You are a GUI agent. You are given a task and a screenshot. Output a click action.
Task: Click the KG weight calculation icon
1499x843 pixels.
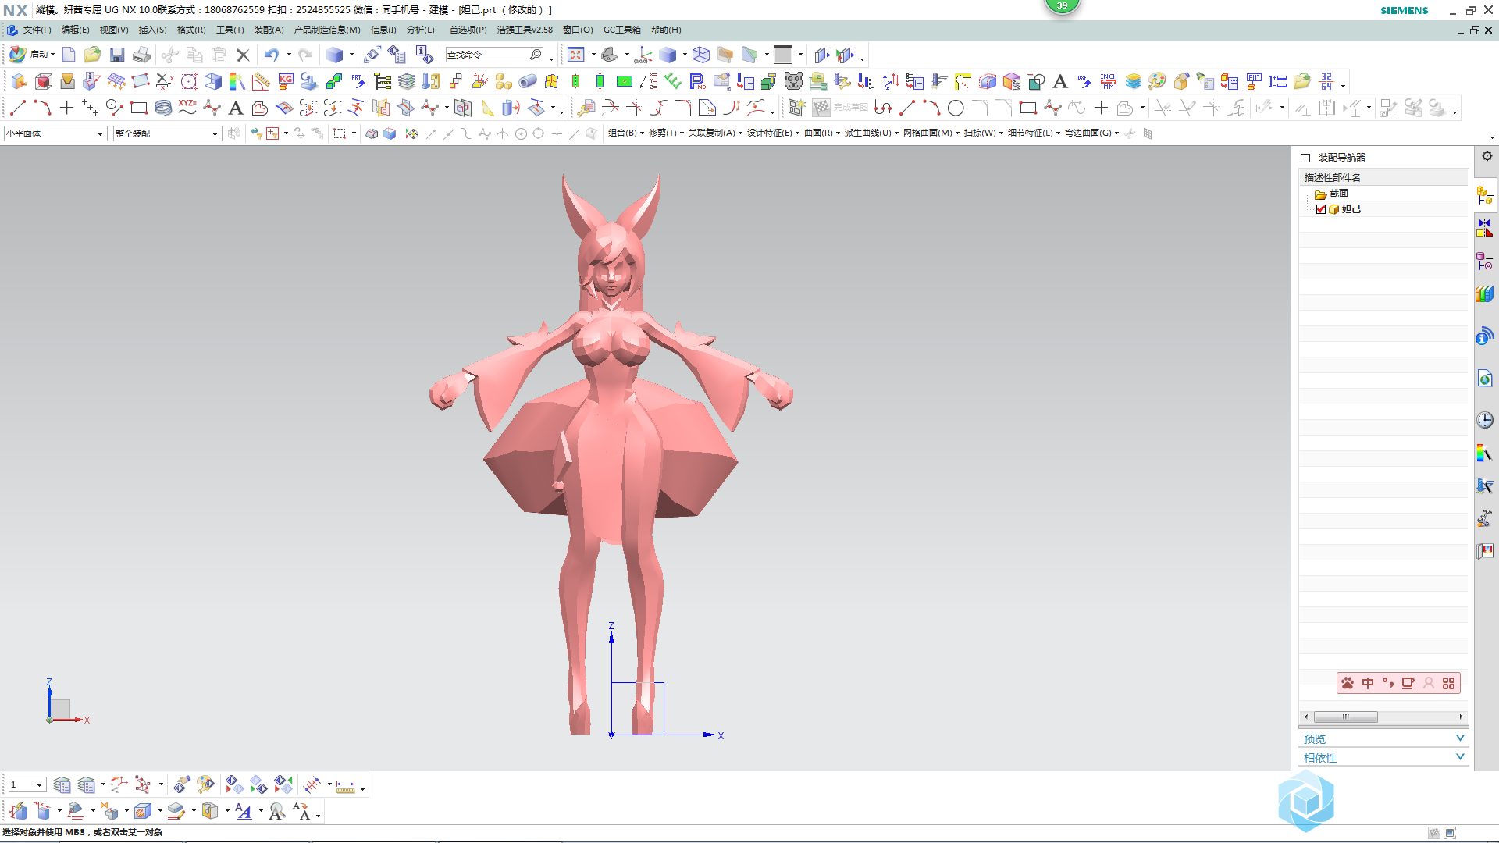tap(286, 81)
